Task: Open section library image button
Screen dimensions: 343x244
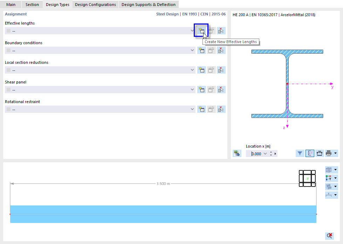Action: (237, 154)
